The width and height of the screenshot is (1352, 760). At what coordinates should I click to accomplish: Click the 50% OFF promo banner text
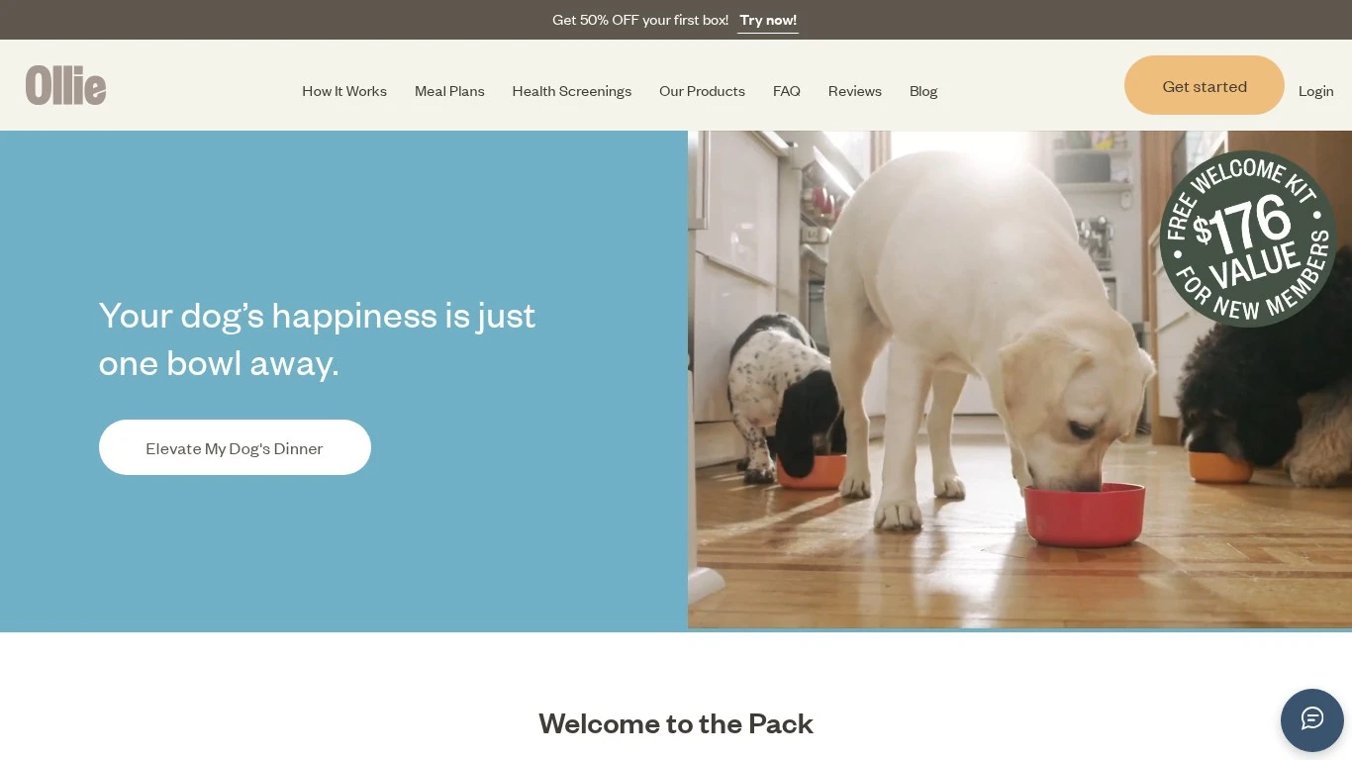640,20
